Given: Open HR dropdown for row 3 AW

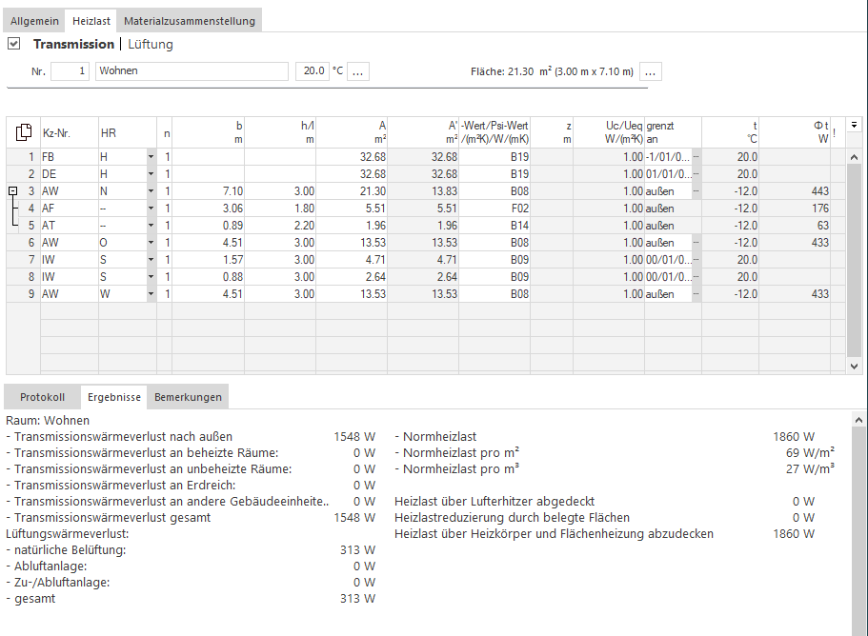Looking at the screenshot, I should pyautogui.click(x=151, y=191).
